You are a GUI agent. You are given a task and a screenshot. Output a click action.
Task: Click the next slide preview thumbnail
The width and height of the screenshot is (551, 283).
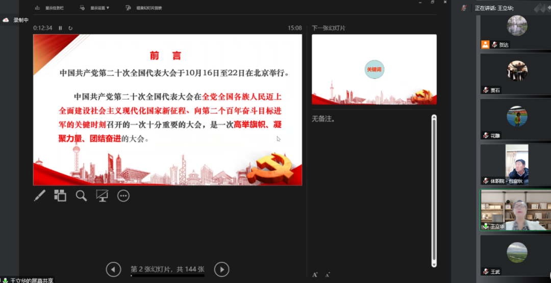[374, 69]
